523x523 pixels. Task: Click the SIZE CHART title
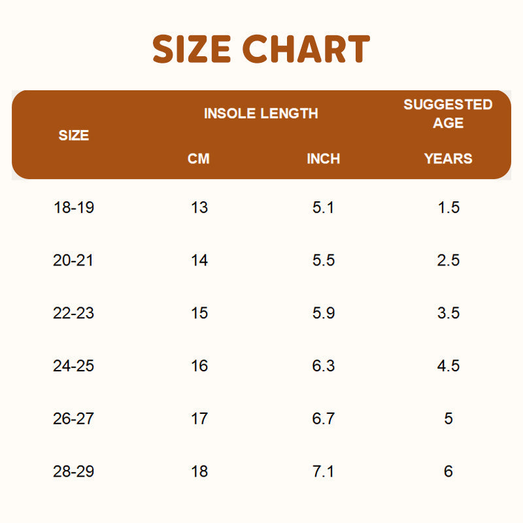(x=261, y=50)
